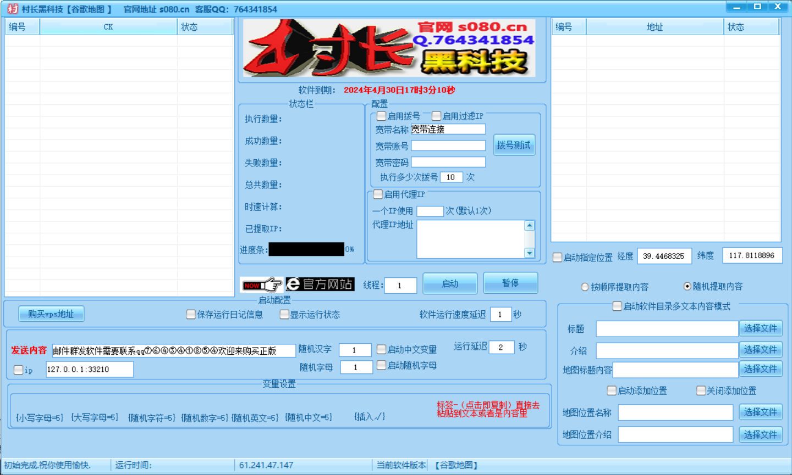Check 启动指定位置 option

557,257
